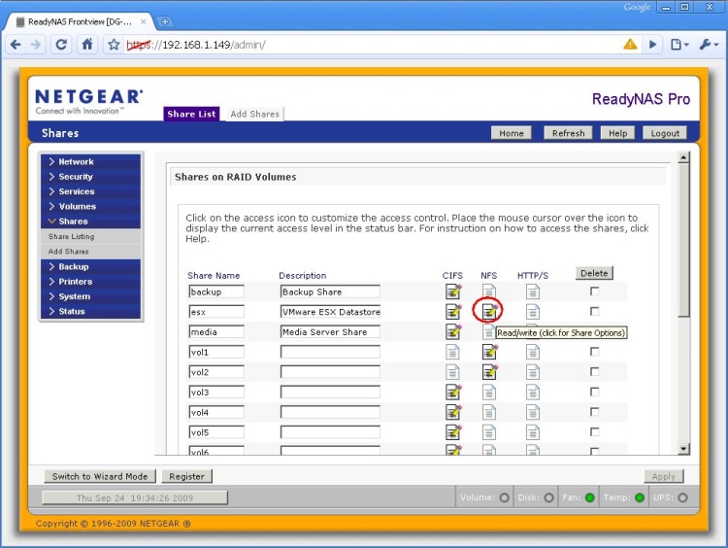Viewport: 728px width, 548px height.
Task: Check the delete box for backup share
Action: pyautogui.click(x=594, y=291)
